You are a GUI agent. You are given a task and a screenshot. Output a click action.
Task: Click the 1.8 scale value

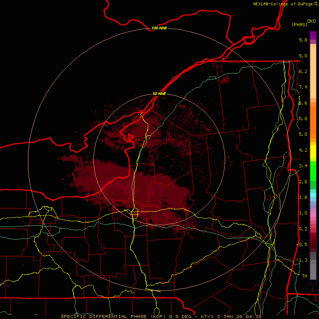(x=303, y=197)
